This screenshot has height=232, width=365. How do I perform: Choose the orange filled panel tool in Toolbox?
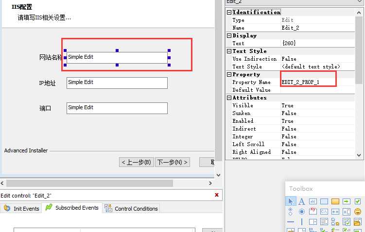click(335, 201)
